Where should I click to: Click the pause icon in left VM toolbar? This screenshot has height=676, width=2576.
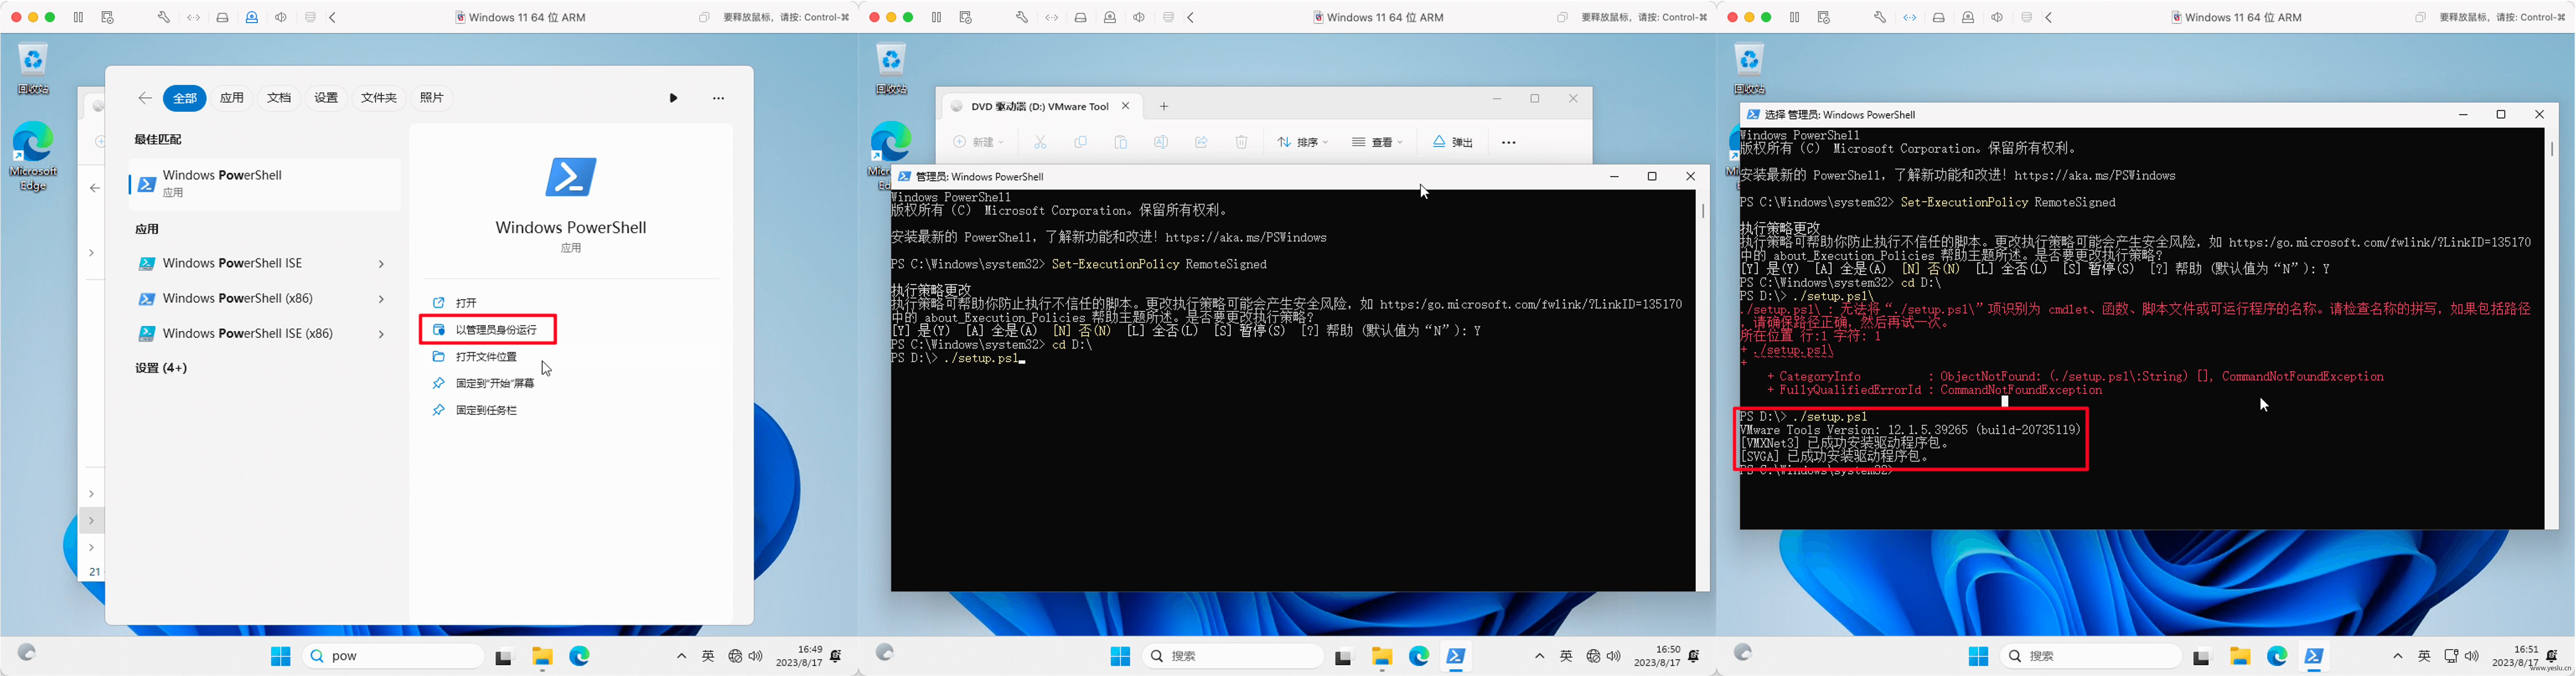[x=78, y=17]
